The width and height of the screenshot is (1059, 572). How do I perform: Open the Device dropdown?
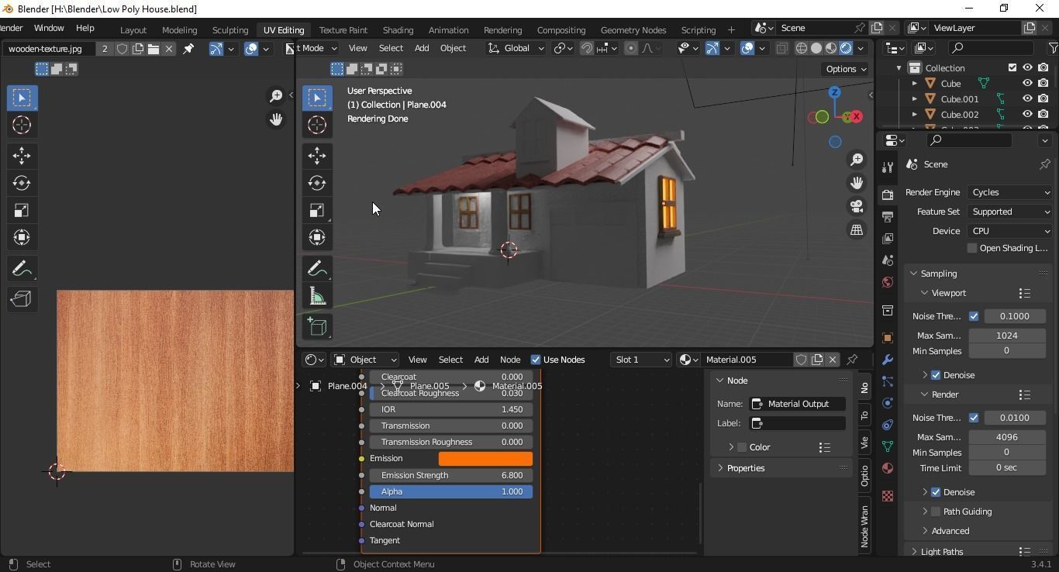[1010, 231]
